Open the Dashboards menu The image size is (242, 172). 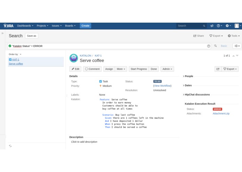[25, 26]
